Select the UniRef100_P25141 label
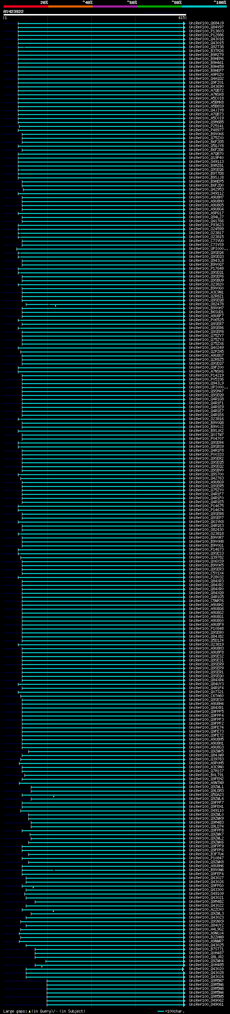Image resolution: width=230 pixels, height=1014 pixels. [206, 126]
